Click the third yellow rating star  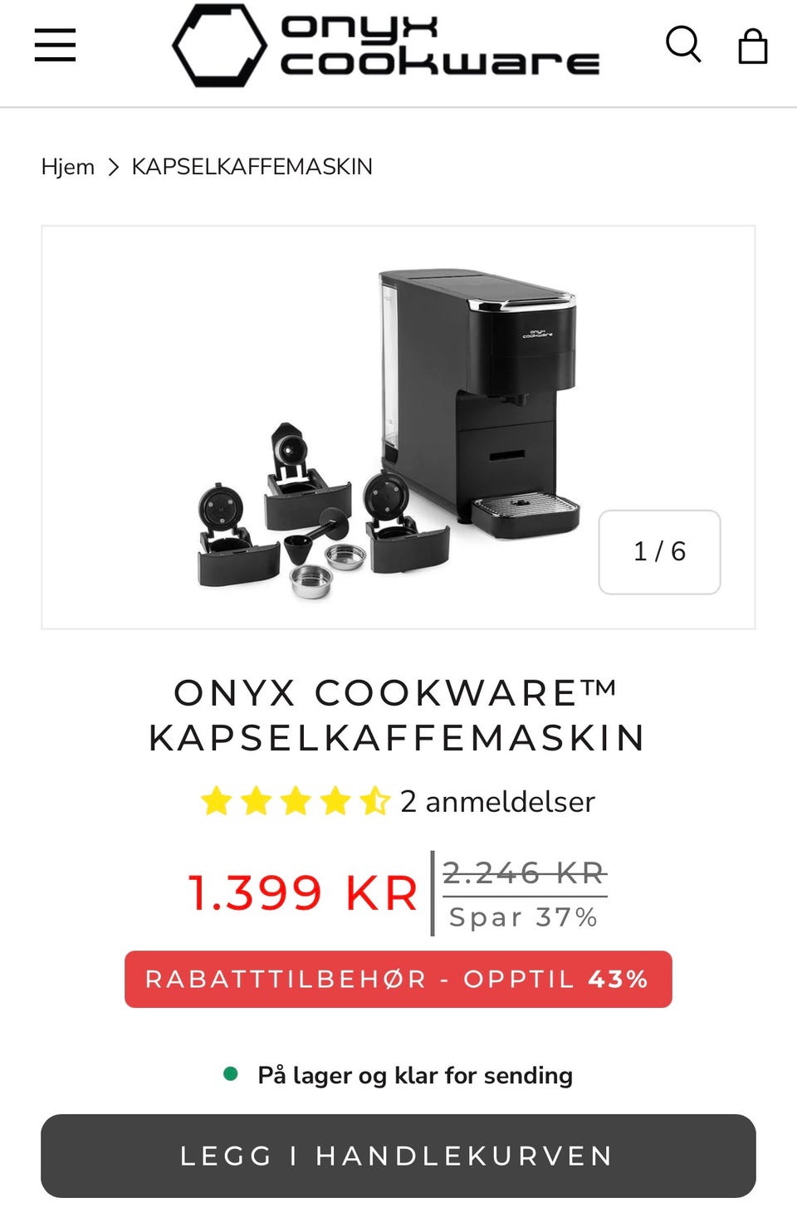tap(296, 801)
